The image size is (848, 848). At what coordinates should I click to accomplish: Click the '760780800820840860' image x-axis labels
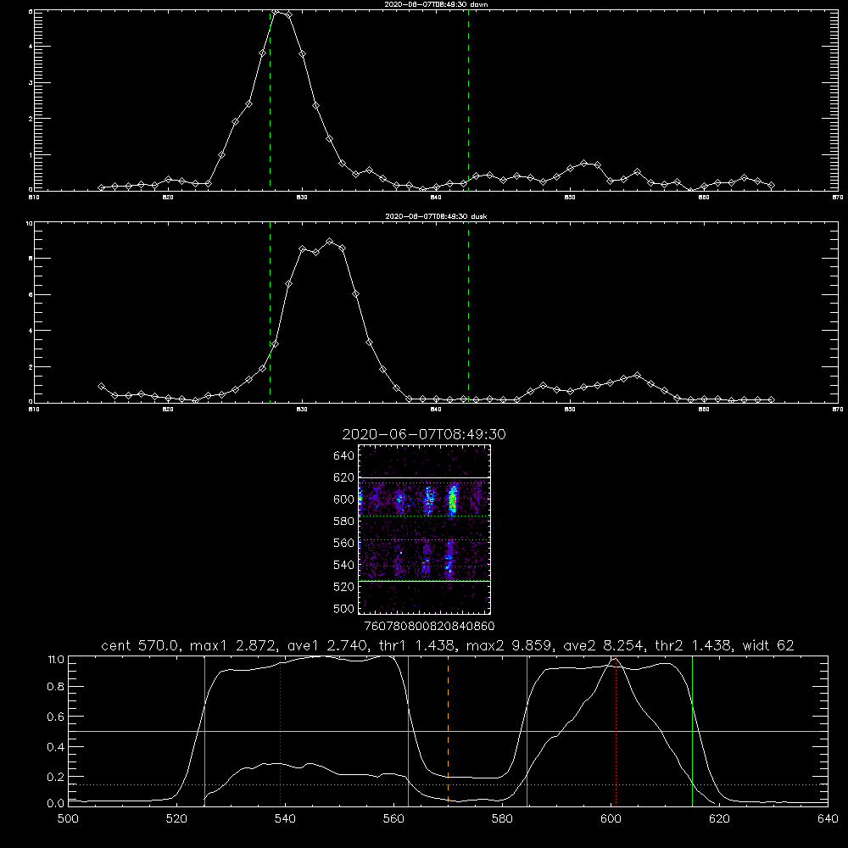430,627
